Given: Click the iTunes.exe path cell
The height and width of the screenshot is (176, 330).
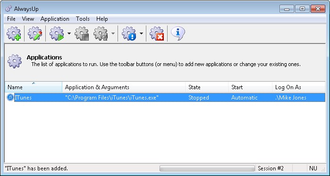Looking at the screenshot, I should tap(112, 98).
